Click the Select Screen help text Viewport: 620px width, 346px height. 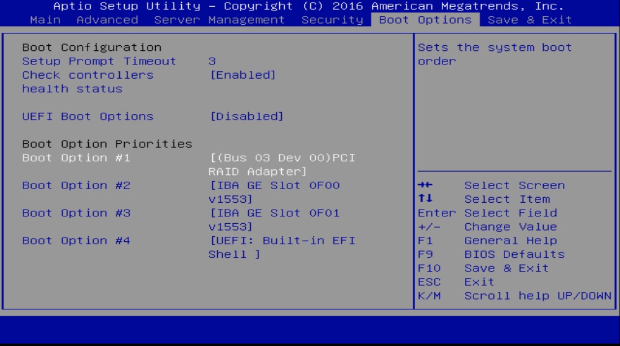(514, 185)
